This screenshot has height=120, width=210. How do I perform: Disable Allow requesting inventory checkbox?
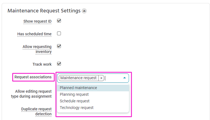[x=59, y=46]
